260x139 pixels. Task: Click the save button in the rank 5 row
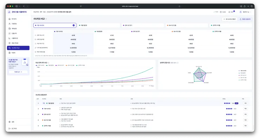coord(245,126)
